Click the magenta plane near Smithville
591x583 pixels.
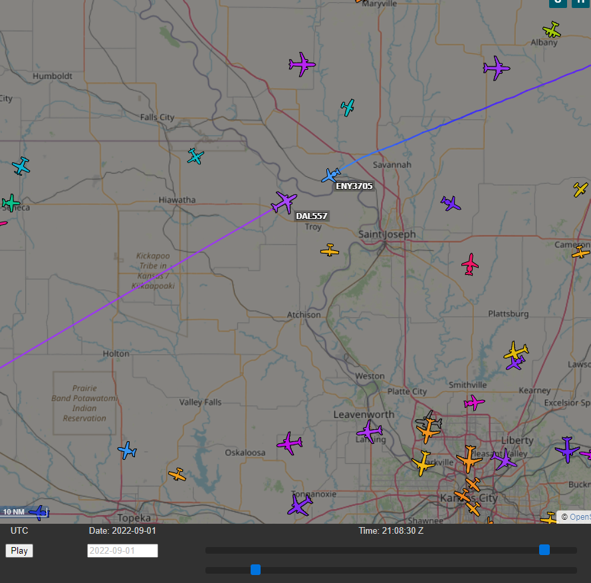[474, 403]
